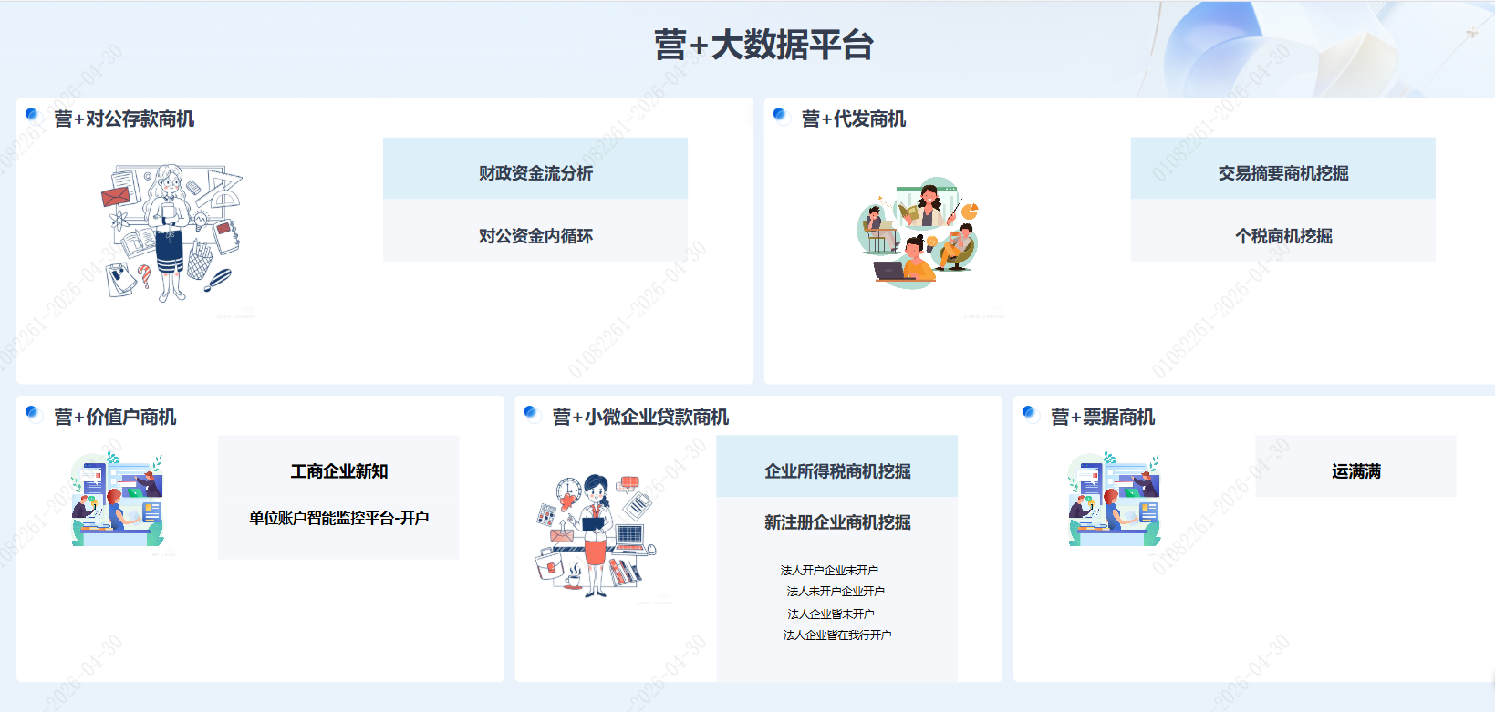Open 单位账户智能监控平台-开户 link
1495x712 pixels.
(339, 518)
